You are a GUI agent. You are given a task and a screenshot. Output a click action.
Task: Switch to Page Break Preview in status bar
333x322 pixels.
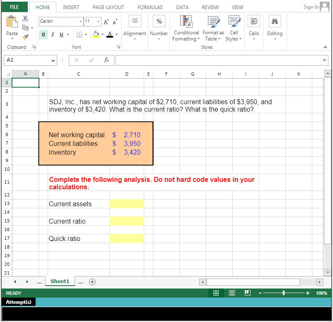[247, 293]
